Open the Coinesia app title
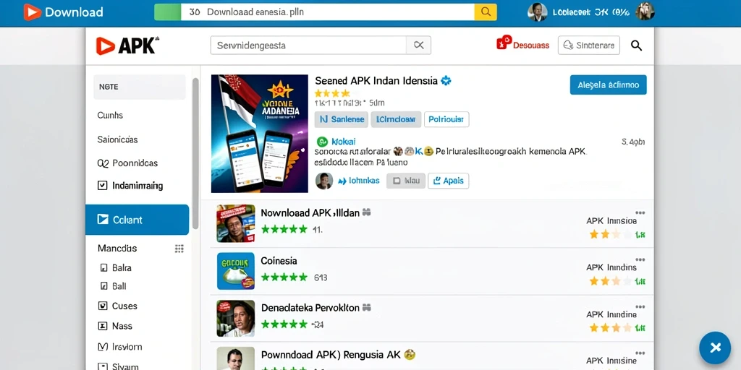Image resolution: width=741 pixels, height=370 pixels. click(279, 260)
